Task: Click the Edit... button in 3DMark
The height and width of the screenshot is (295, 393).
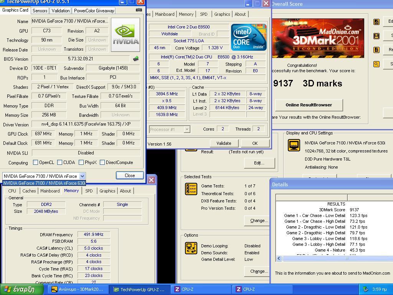Action: (x=259, y=163)
